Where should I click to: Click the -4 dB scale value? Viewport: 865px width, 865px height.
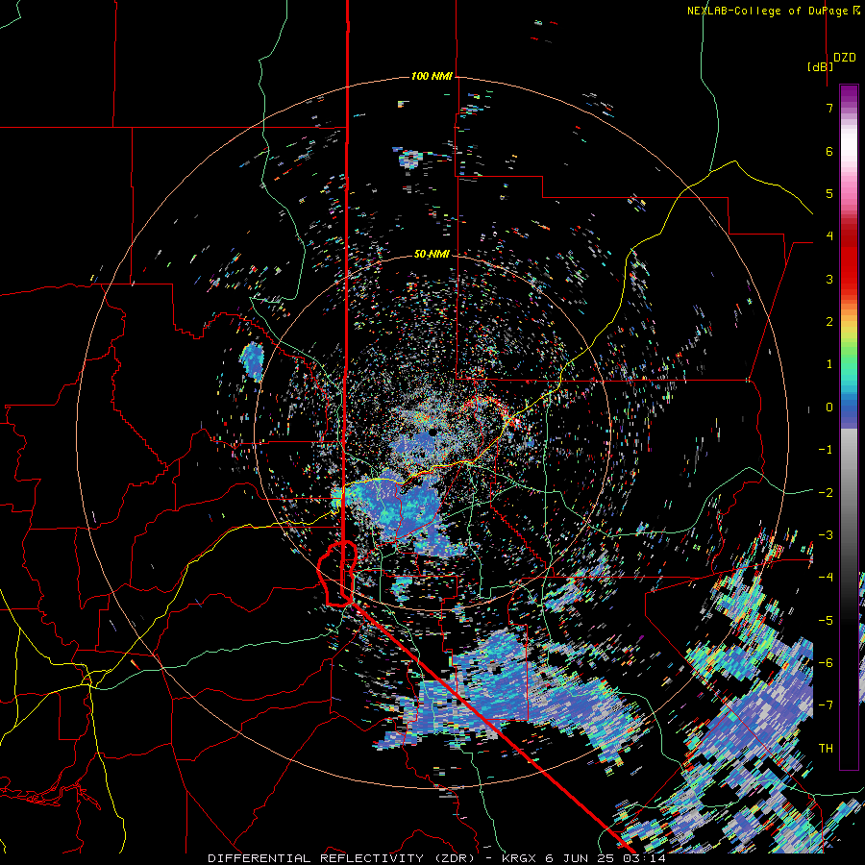click(x=826, y=578)
